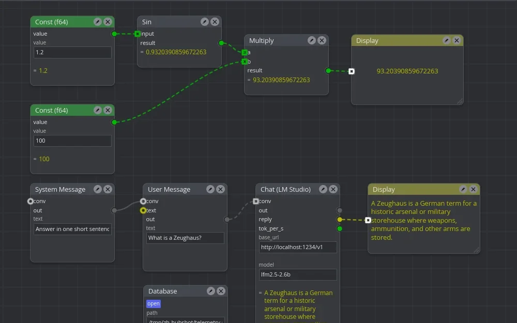Click the Chat node's conv input port
Viewport: 517px width, 323px height.
coord(256,201)
